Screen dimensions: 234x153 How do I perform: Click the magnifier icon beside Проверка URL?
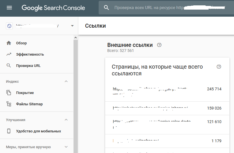(9, 66)
